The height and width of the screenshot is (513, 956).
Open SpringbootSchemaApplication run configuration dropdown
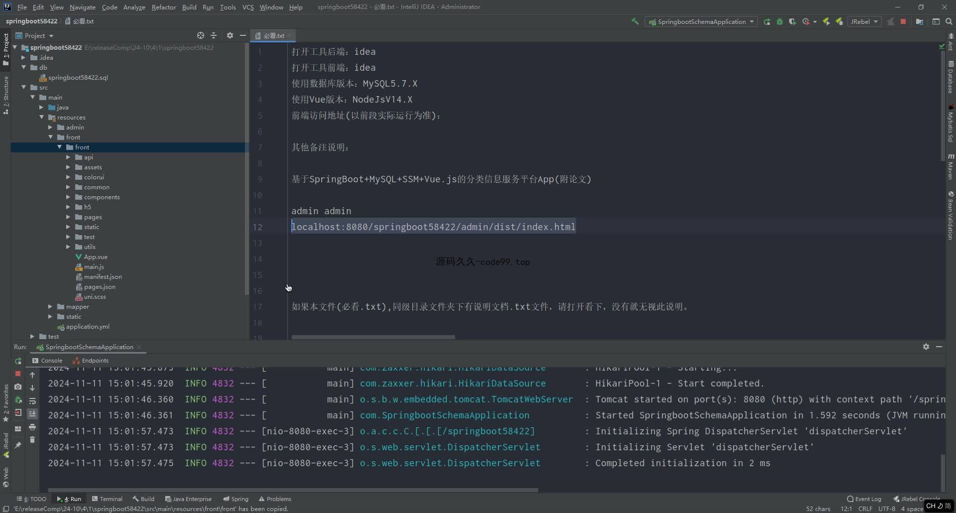coord(701,21)
